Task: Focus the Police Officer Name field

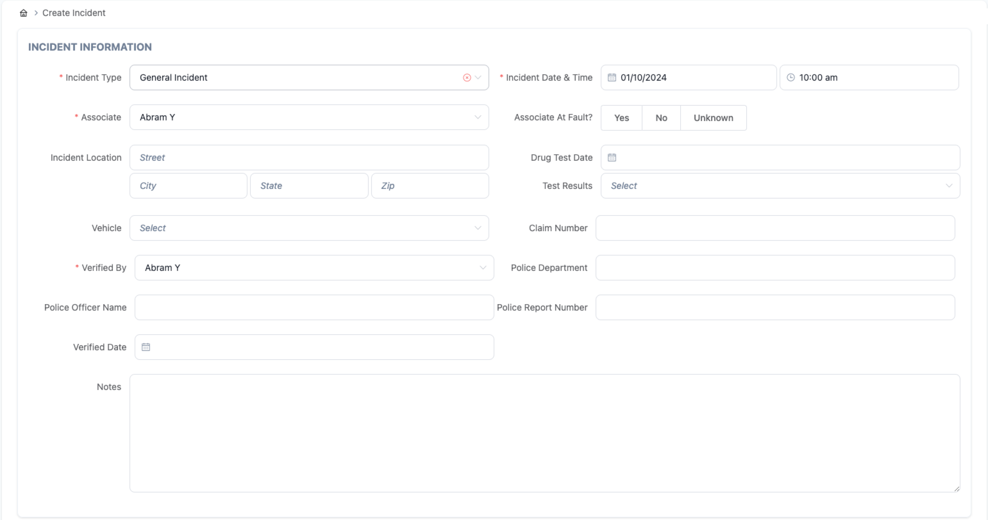Action: tap(314, 307)
